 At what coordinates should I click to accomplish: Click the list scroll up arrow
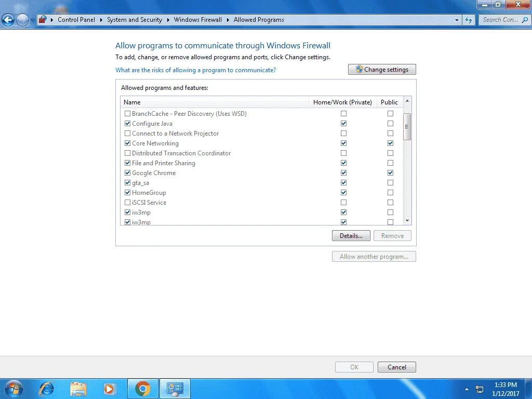pos(407,101)
